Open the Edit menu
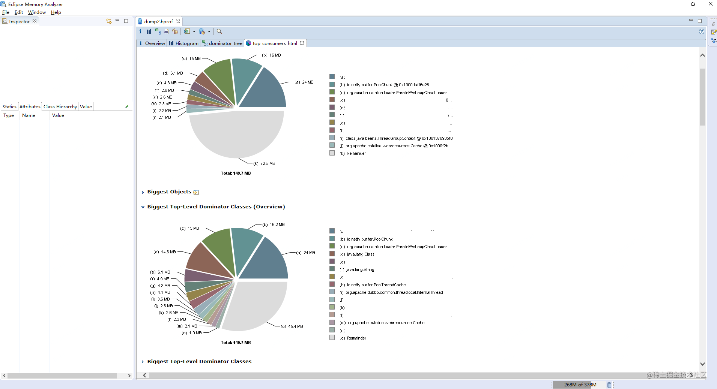The height and width of the screenshot is (389, 717). click(19, 12)
